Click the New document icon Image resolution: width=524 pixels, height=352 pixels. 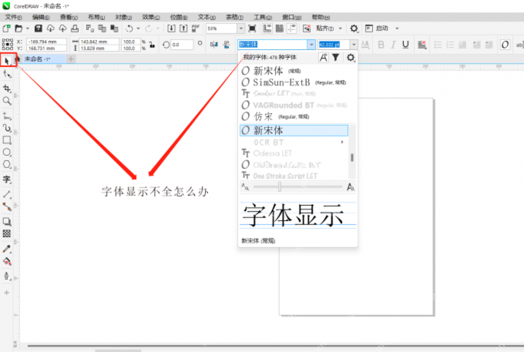tap(7, 28)
